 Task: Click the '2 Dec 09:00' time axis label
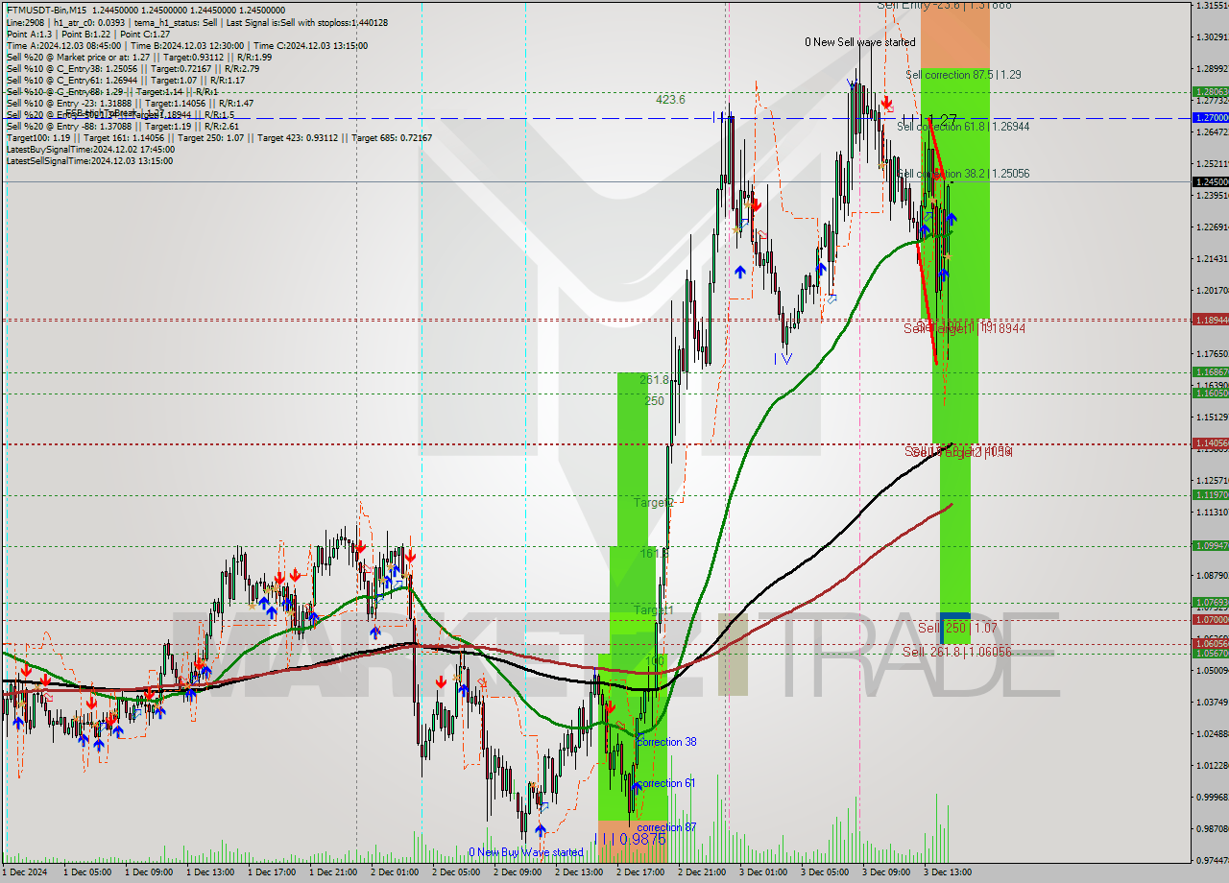(x=518, y=872)
